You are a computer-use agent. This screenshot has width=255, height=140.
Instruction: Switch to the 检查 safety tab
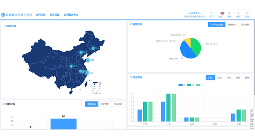click(220, 77)
